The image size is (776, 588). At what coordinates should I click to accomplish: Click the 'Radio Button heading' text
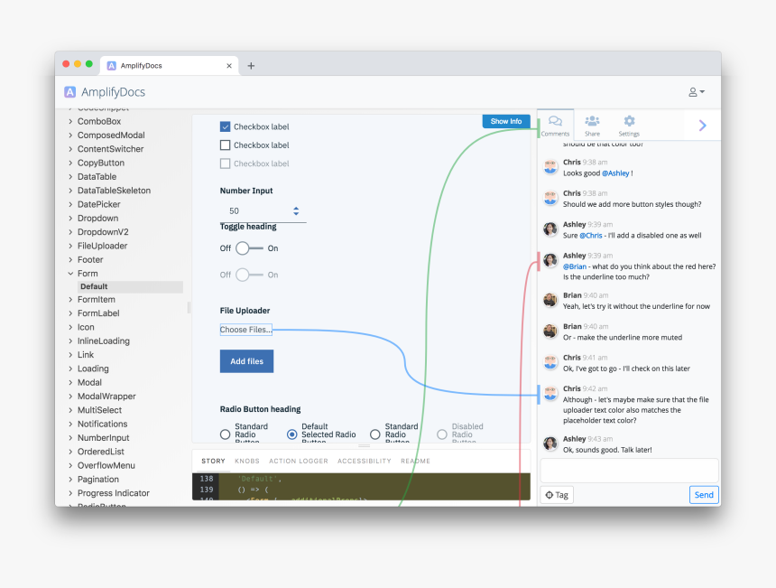click(x=260, y=409)
